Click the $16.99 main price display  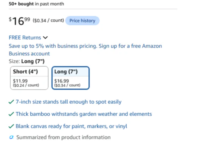(19, 21)
